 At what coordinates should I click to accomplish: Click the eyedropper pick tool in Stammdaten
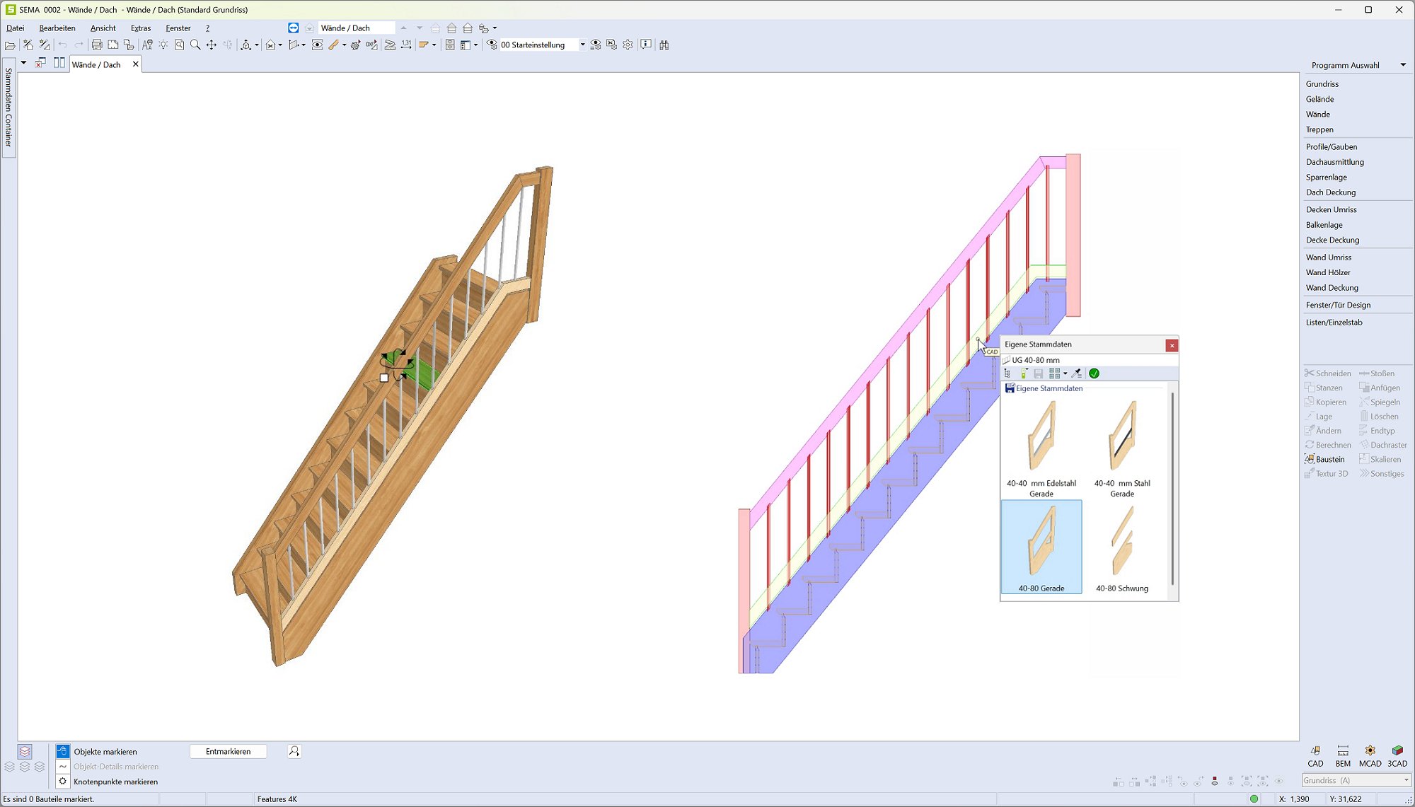coord(1077,373)
